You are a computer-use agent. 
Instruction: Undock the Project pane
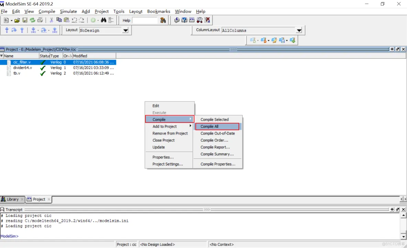pos(398,49)
